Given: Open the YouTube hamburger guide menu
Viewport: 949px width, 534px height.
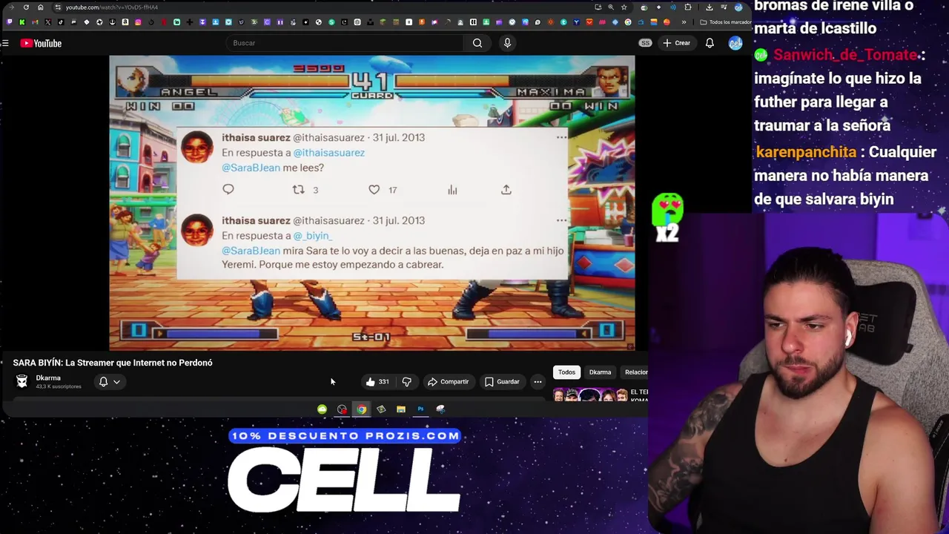Looking at the screenshot, I should [5, 43].
